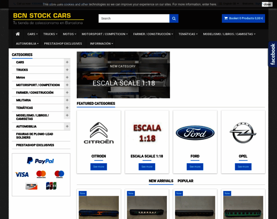Switch to POPULAR tab
This screenshot has height=219, width=277.
(185, 181)
